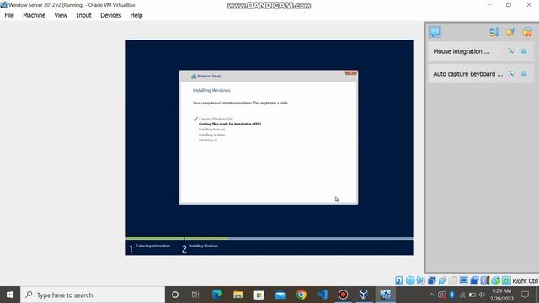Open the Windows Action Center
This screenshot has width=539, height=303.
click(525, 295)
